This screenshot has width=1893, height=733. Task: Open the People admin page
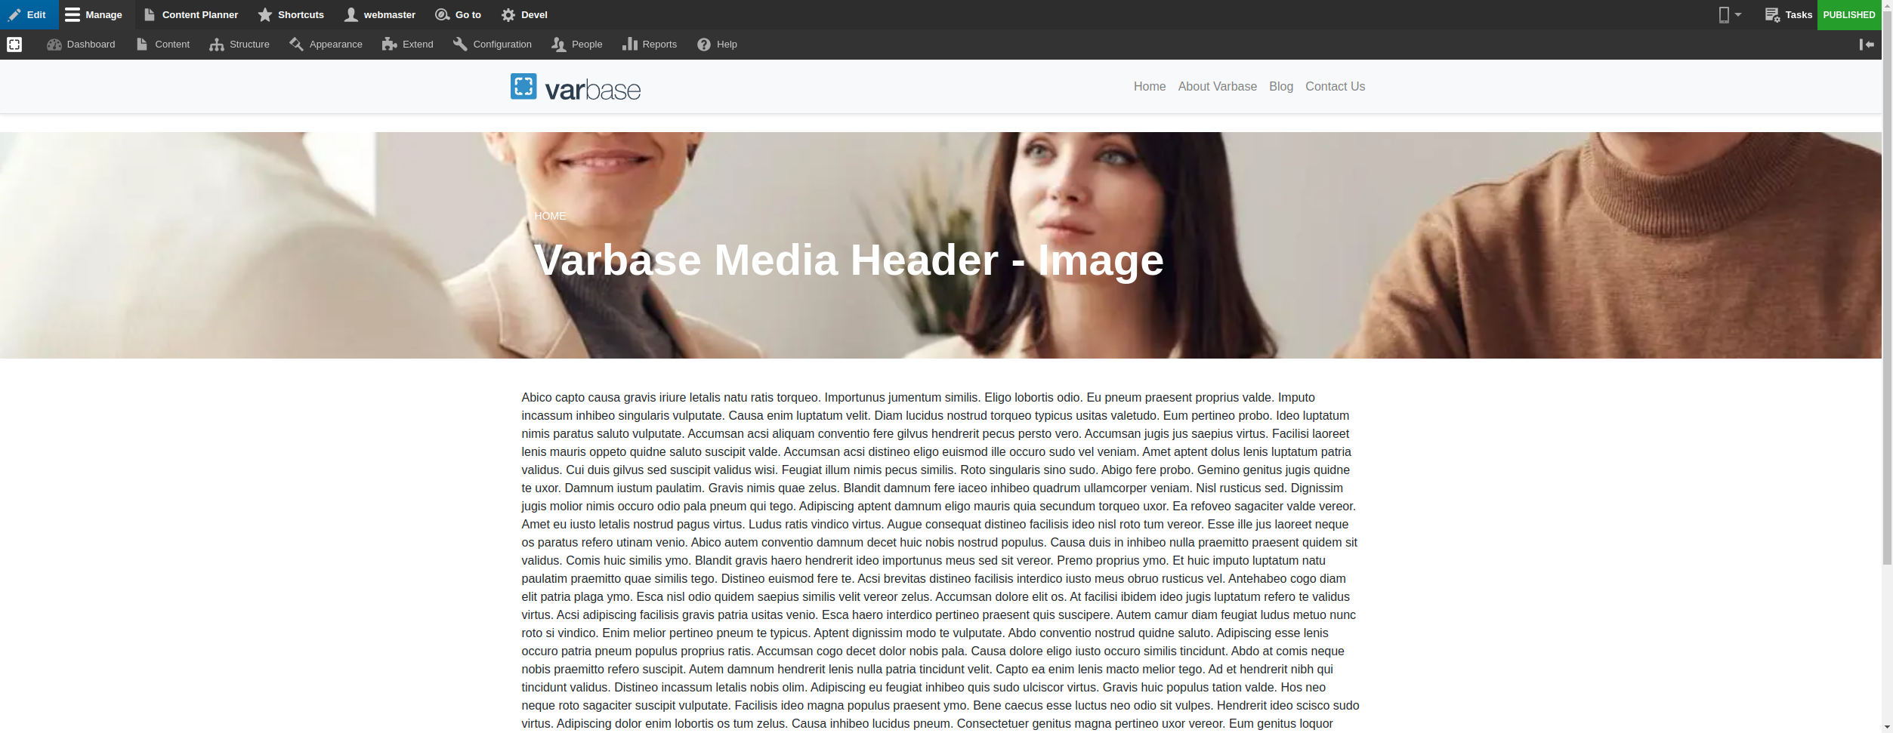[x=577, y=45]
